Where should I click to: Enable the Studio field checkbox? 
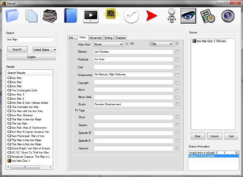pos(177,104)
